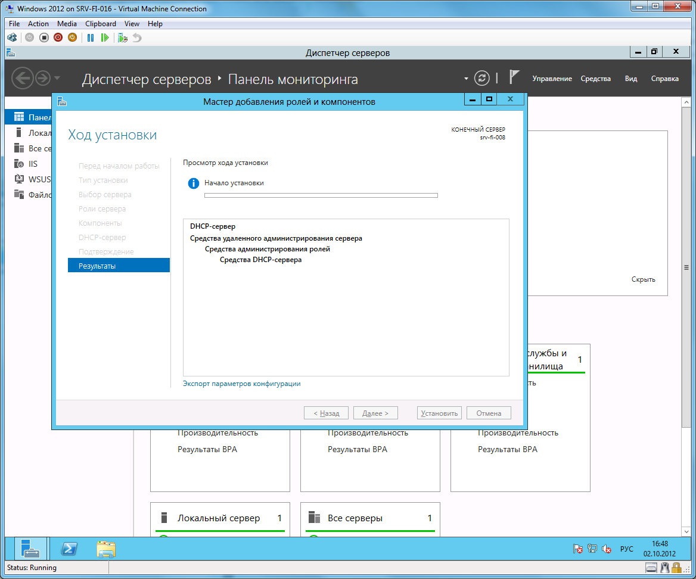Click the refresh icon in Server Manager header

481,78
